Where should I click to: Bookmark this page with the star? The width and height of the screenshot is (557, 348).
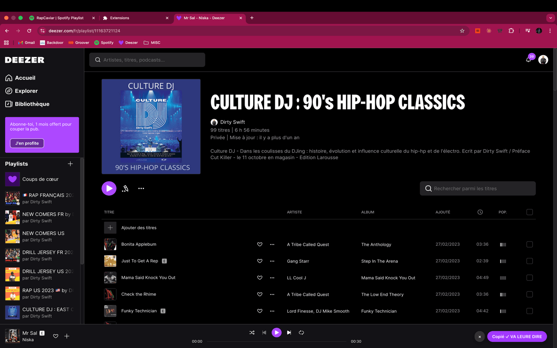[x=462, y=31]
